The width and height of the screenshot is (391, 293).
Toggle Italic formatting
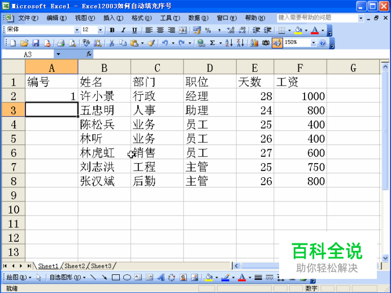click(x=123, y=30)
